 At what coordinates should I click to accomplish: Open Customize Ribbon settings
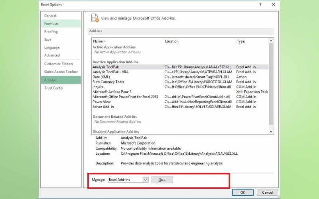61,64
